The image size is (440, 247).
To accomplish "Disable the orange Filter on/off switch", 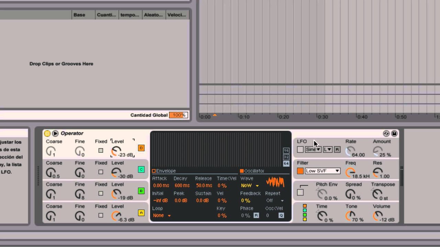I will [x=300, y=171].
